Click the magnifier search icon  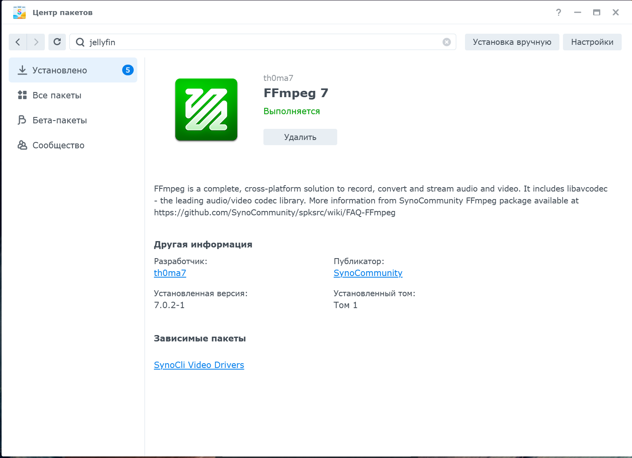(80, 42)
